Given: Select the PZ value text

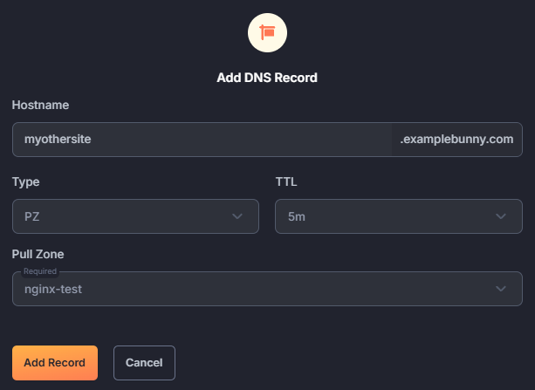Looking at the screenshot, I should tap(31, 216).
